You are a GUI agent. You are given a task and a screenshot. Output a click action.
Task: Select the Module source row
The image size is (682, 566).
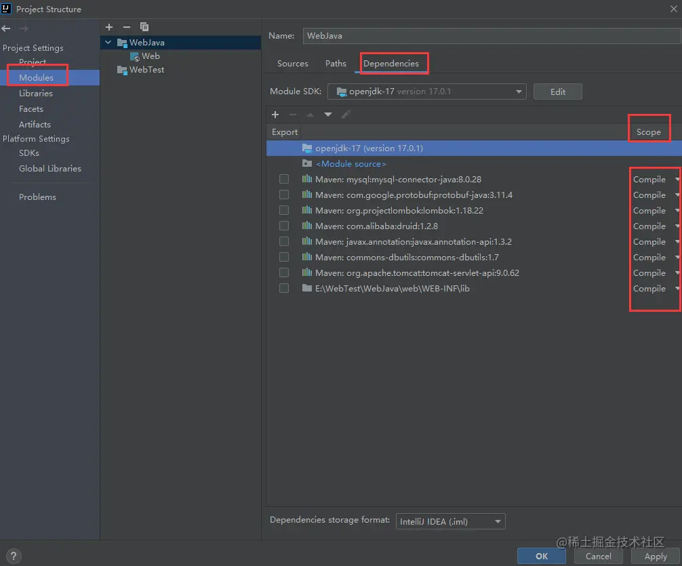[474, 164]
